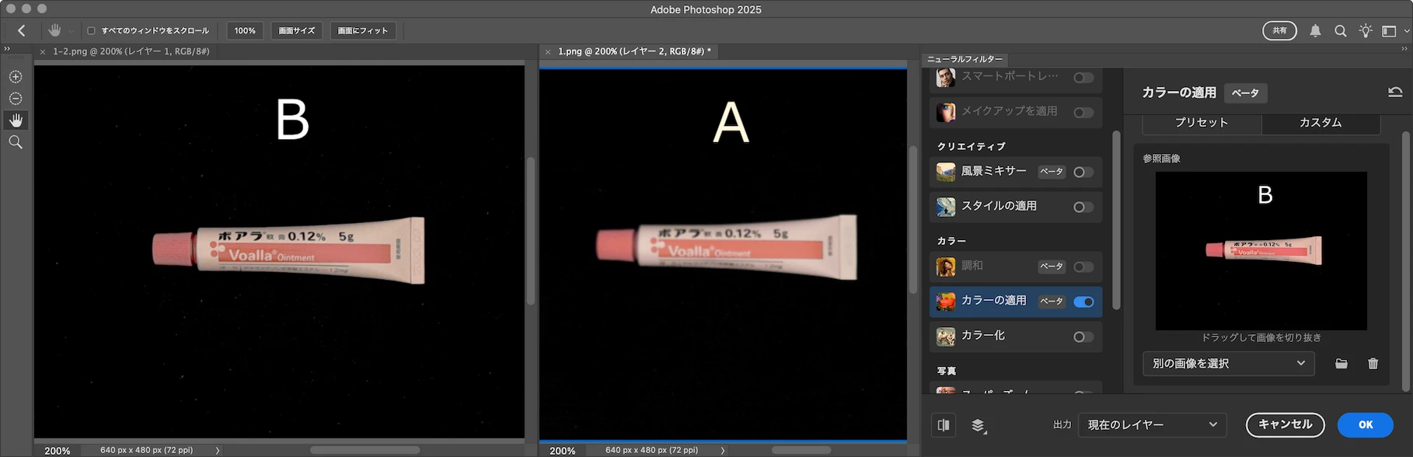Open notifications bell icon
1413x457 pixels.
[1315, 31]
